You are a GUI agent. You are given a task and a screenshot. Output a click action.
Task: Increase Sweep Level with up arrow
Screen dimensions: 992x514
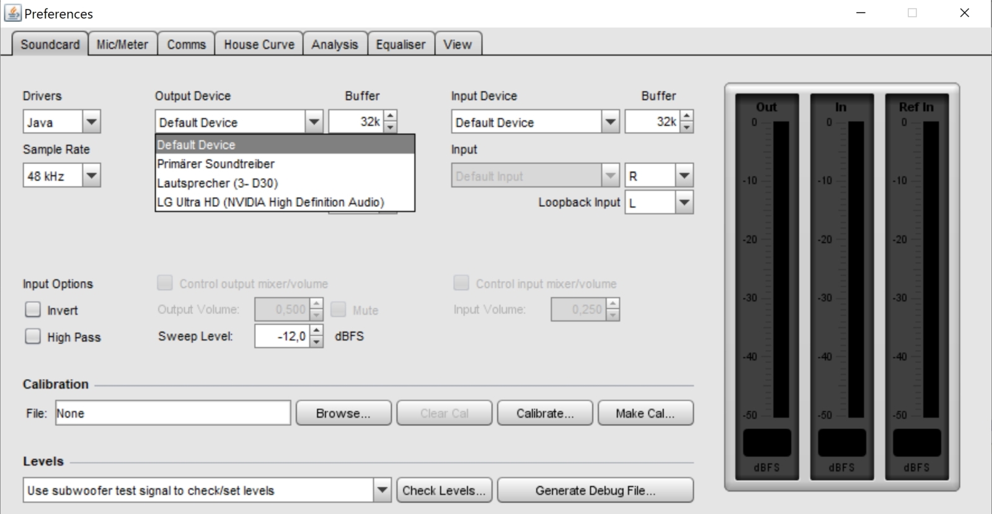(x=316, y=331)
